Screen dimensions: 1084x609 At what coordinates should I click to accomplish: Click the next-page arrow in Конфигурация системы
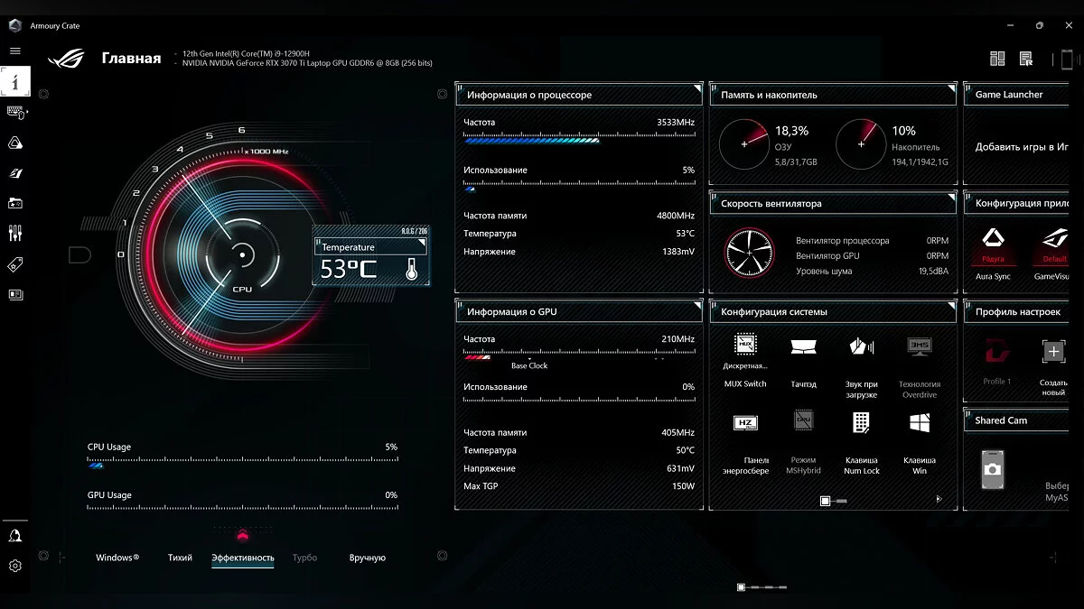pyautogui.click(x=939, y=499)
